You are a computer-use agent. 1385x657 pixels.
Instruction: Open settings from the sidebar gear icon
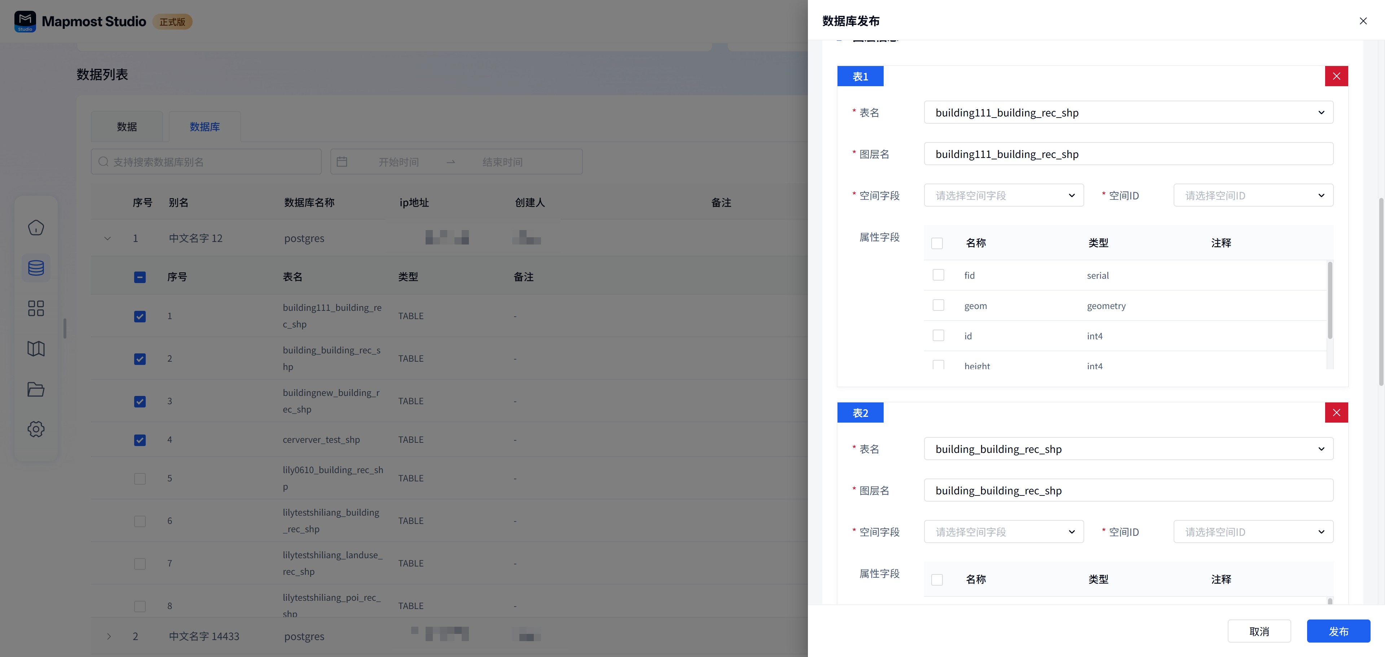click(x=35, y=428)
